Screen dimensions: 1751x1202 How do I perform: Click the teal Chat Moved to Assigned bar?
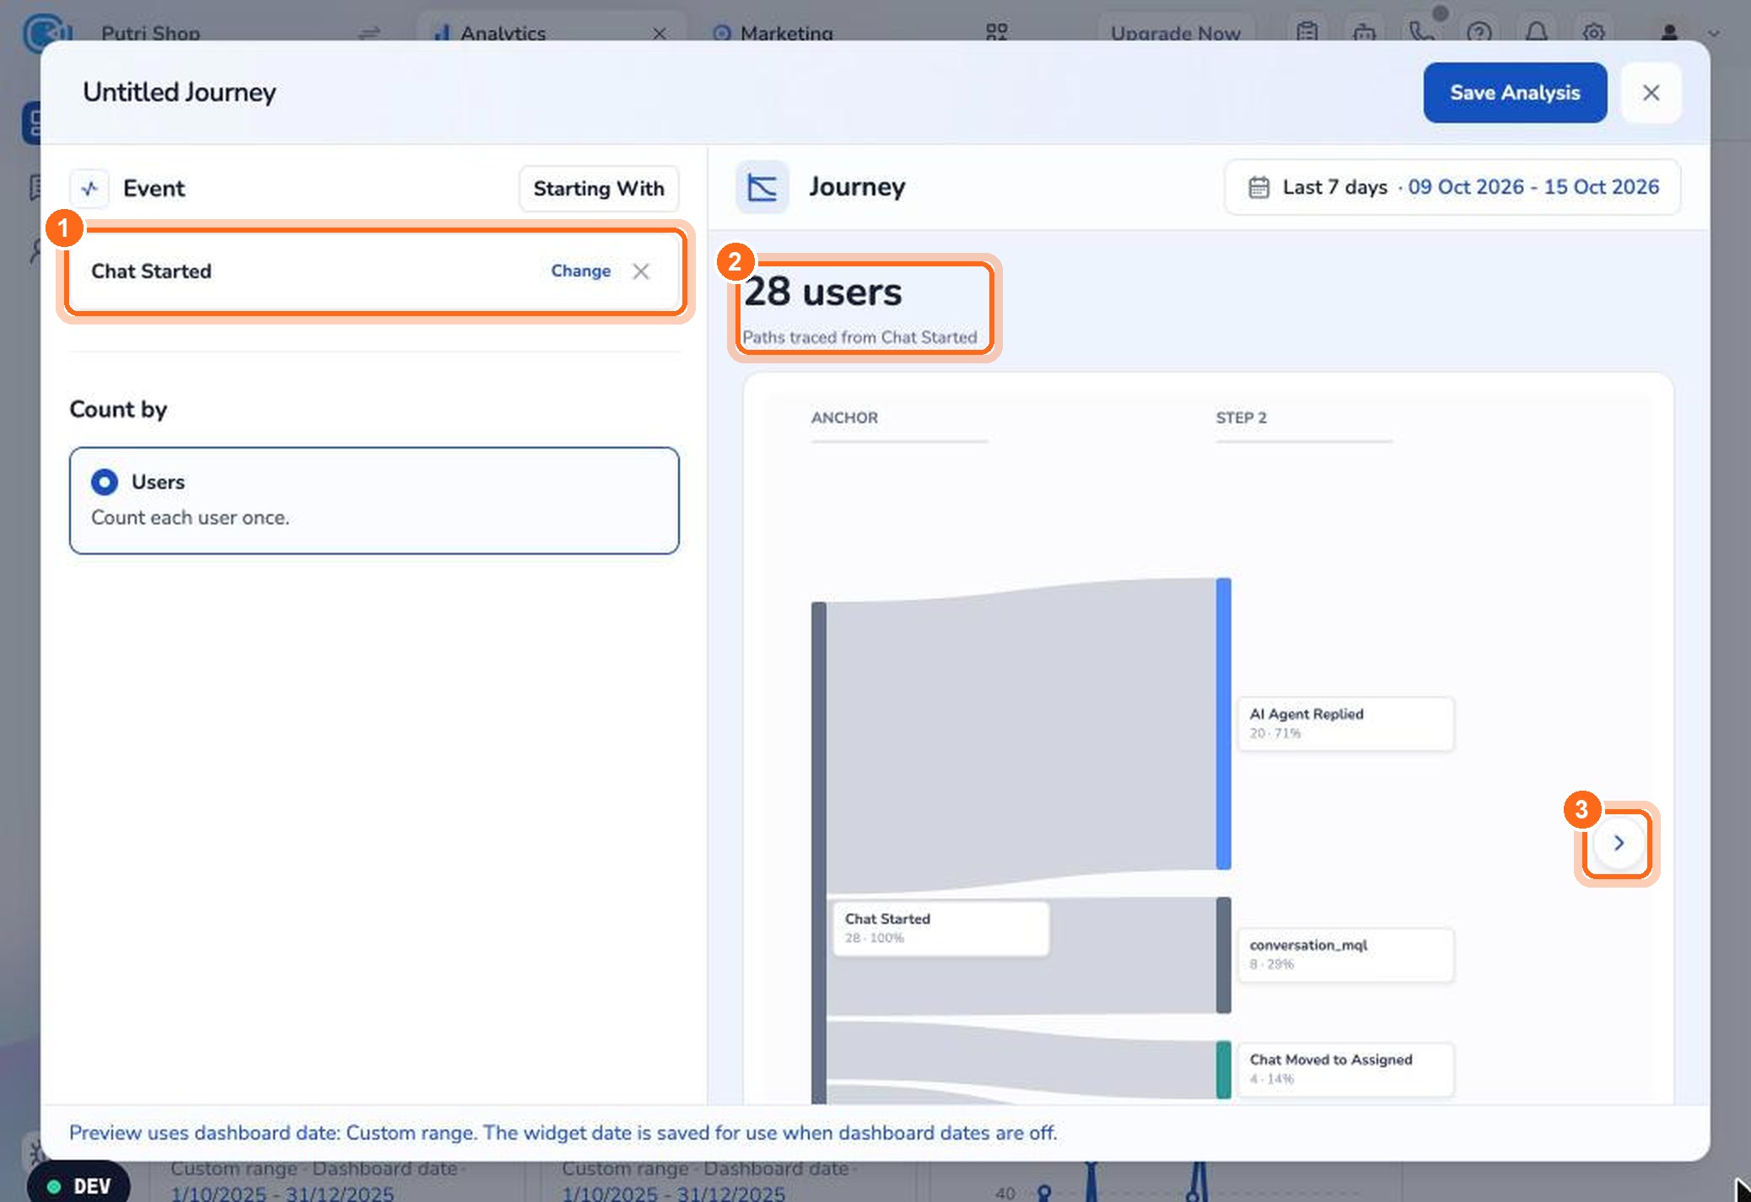coord(1223,1070)
